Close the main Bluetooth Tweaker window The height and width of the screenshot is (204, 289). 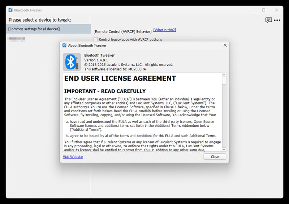(x=277, y=10)
